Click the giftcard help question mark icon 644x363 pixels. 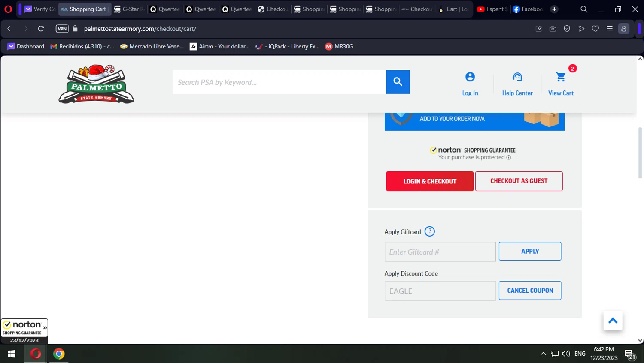coord(430,231)
